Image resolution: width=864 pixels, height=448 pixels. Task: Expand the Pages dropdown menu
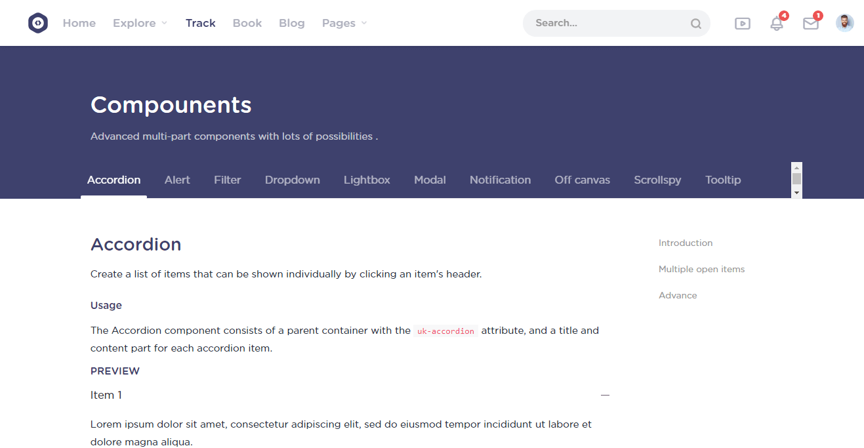(x=344, y=23)
